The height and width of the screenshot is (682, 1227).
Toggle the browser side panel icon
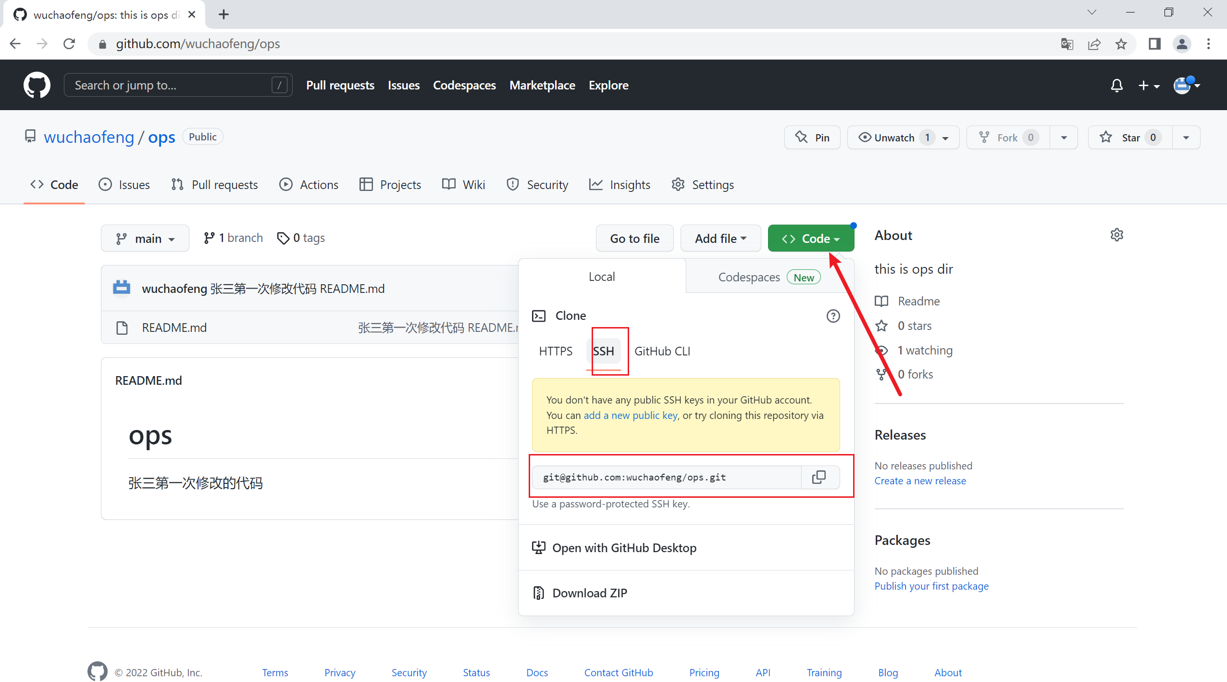[x=1154, y=44]
